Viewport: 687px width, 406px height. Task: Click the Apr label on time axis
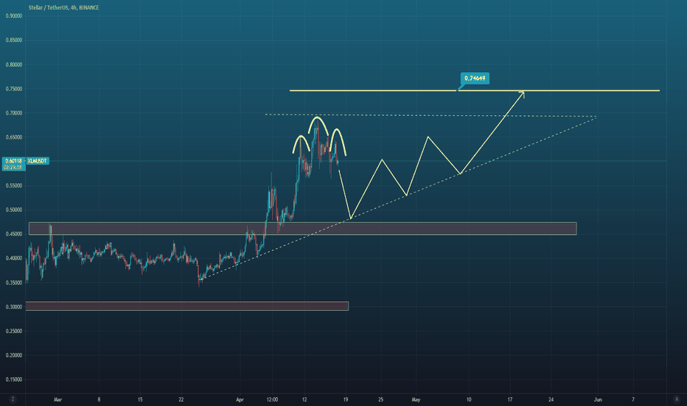240,399
